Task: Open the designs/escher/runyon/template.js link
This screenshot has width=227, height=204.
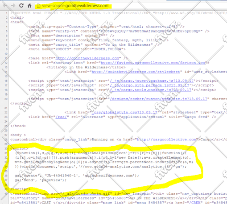Action: (158, 99)
